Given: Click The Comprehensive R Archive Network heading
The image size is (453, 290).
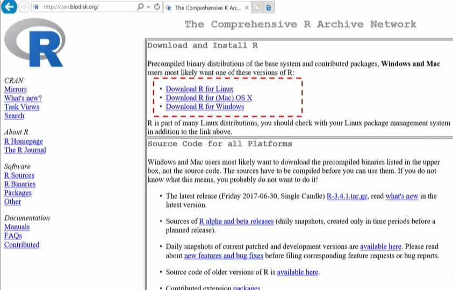Looking at the screenshot, I should pos(300,24).
